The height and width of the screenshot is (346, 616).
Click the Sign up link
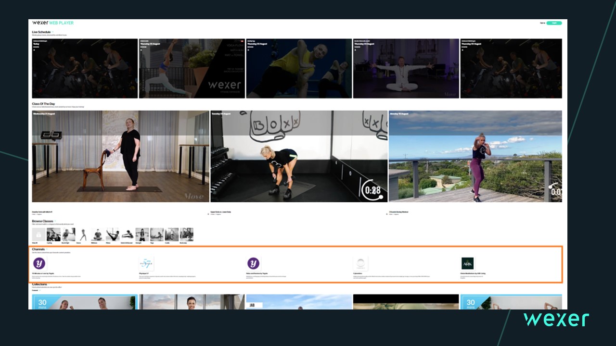pos(542,23)
